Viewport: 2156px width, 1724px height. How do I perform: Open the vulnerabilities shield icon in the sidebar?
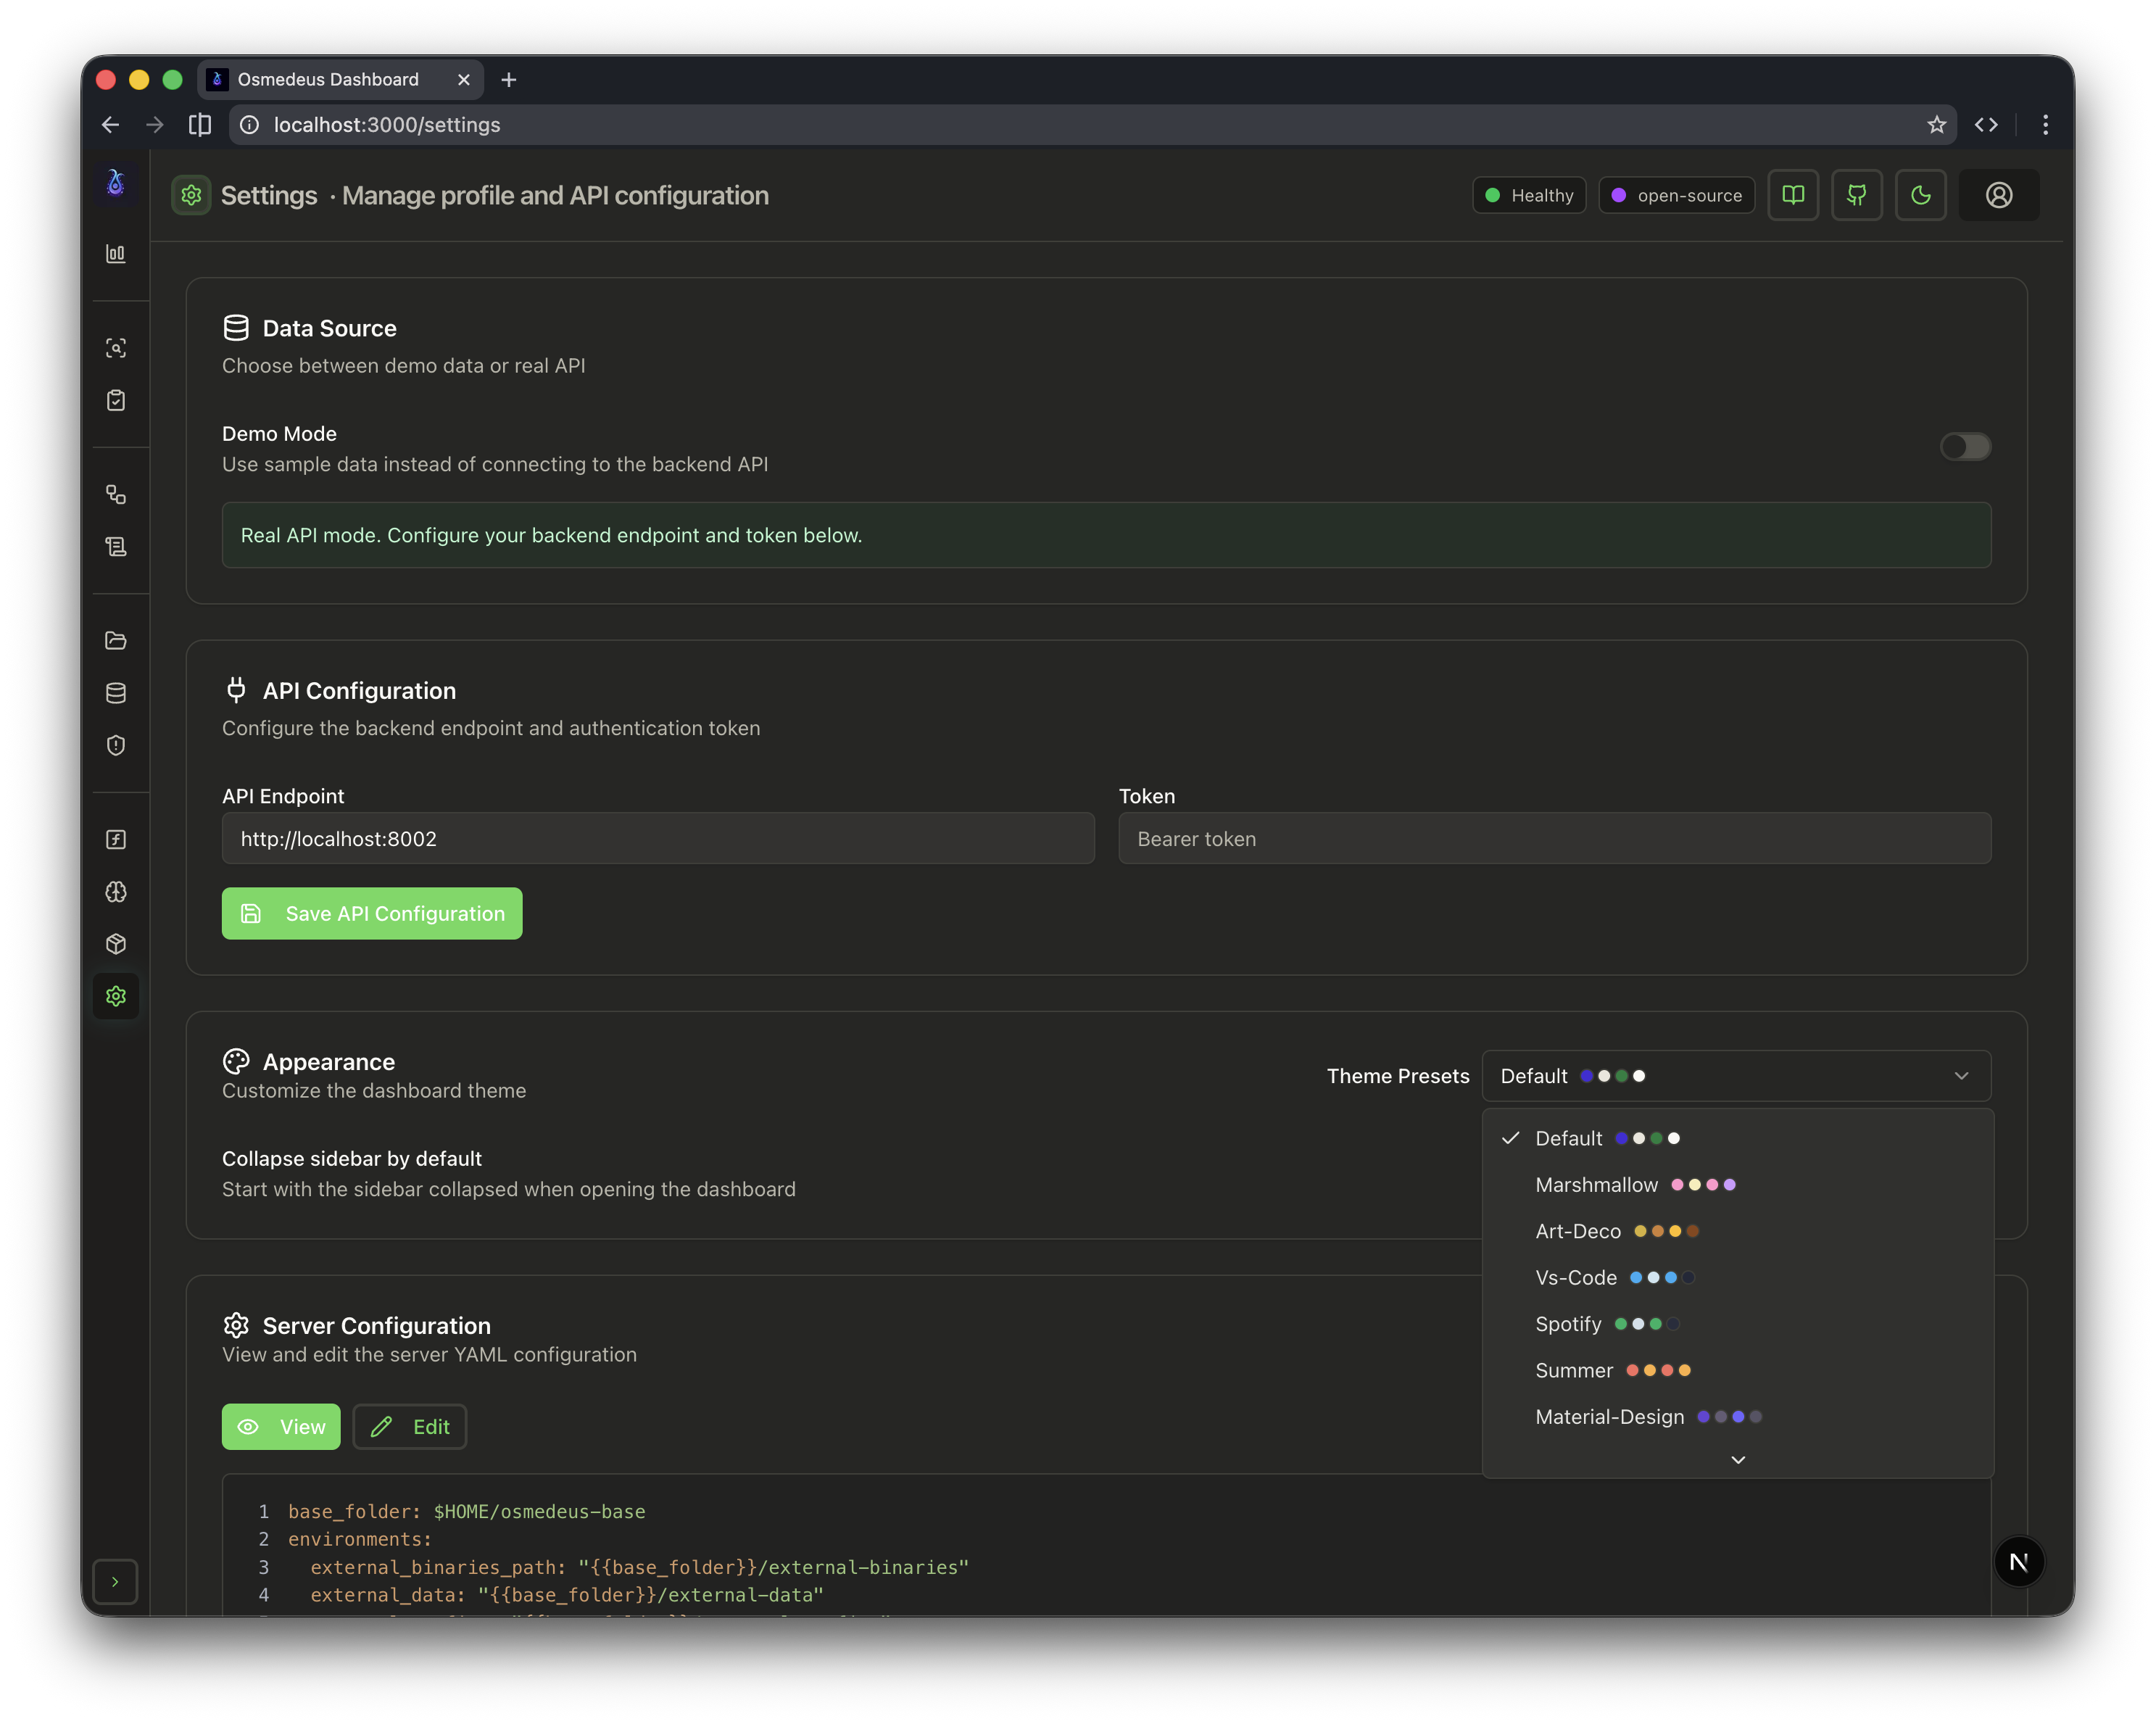(x=117, y=745)
